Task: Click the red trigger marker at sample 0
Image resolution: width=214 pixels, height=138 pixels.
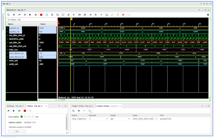Action: coord(59,21)
